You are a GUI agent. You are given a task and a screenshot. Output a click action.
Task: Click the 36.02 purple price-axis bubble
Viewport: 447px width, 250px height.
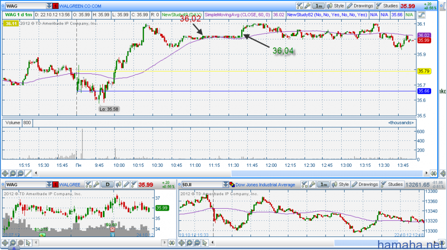point(424,35)
